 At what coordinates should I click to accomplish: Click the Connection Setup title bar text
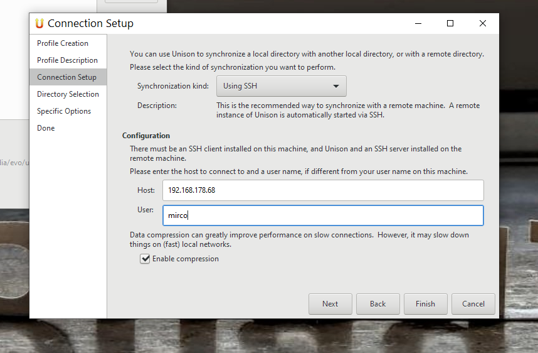(x=90, y=23)
